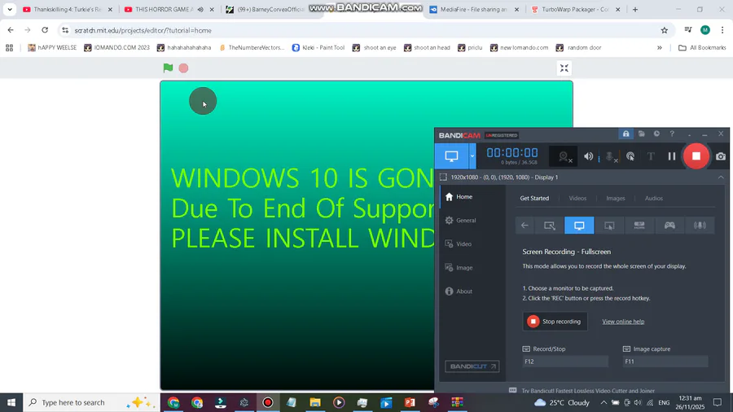
Task: Open Video settings in Bandicam sidebar
Action: tap(472, 243)
